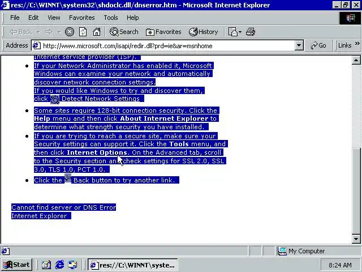The height and width of the screenshot is (272, 362).
Task: Click the Forward arrow toolbar button
Action: click(x=49, y=32)
